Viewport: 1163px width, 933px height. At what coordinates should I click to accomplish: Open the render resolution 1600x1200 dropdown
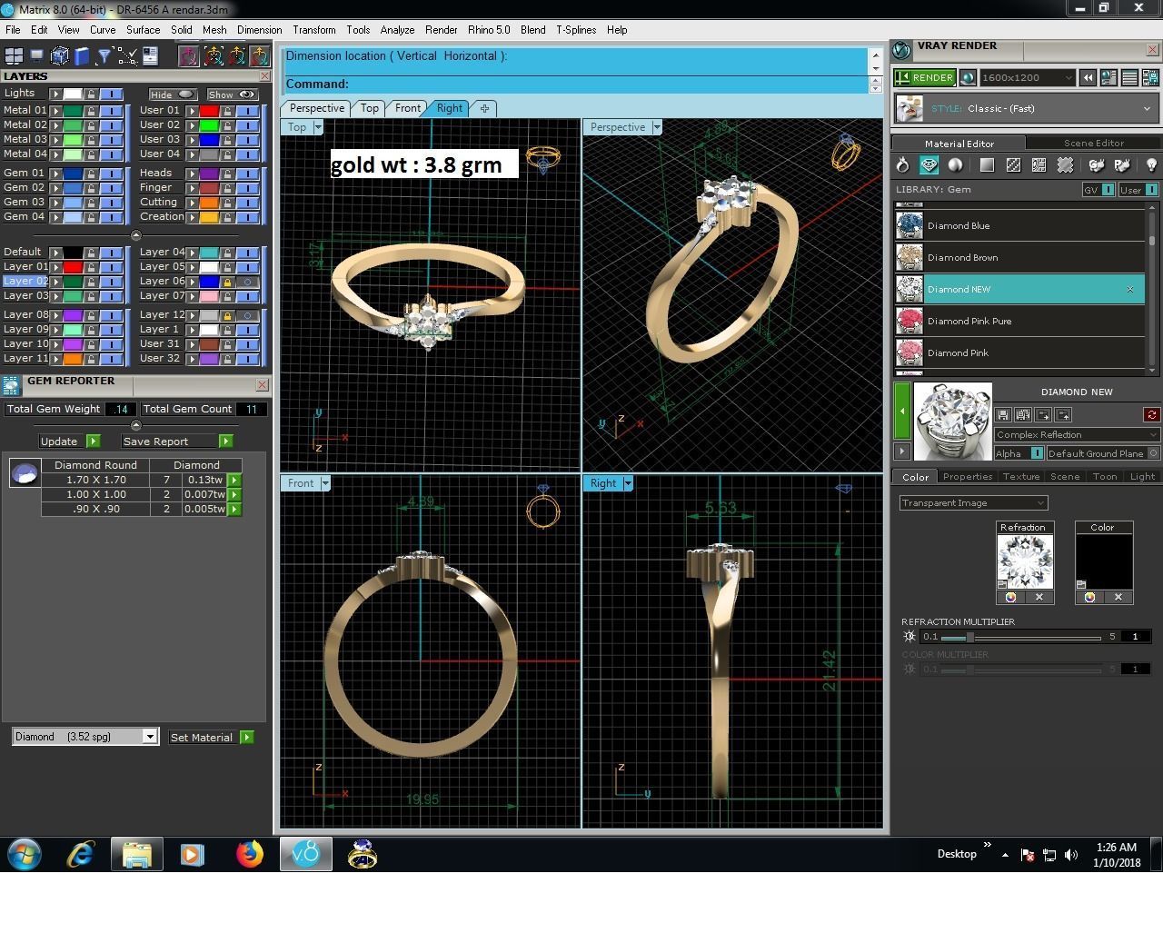click(x=1027, y=78)
